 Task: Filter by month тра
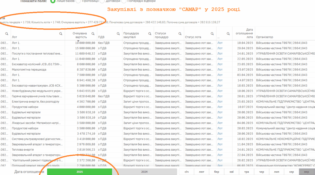(246, 172)
